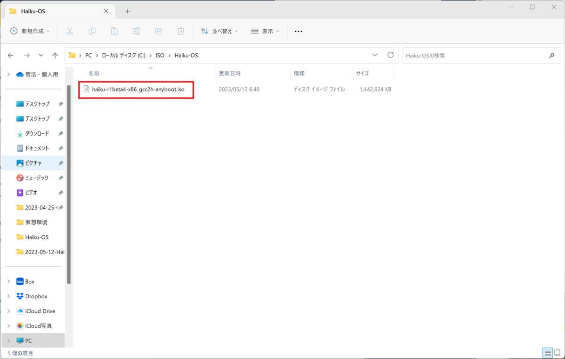Select Dropbox in navigation pane

(x=36, y=296)
